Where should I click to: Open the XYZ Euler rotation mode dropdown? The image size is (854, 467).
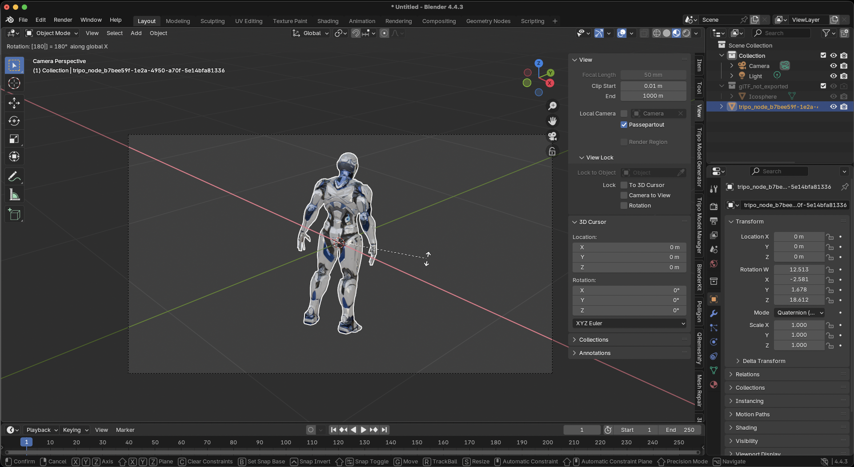(x=629, y=323)
